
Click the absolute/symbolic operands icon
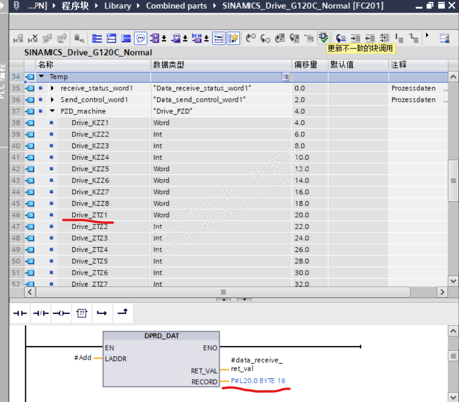pyautogui.click(x=155, y=38)
